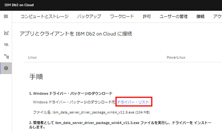Open the hamburger navigation menu

pyautogui.click(x=6, y=17)
